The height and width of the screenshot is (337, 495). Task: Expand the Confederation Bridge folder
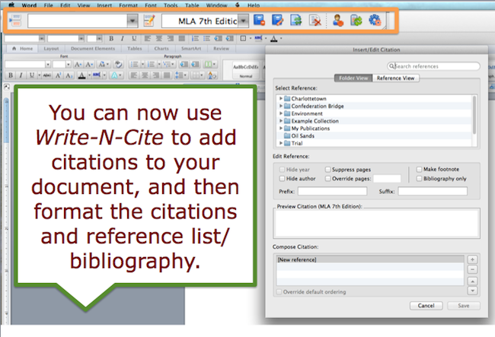click(x=281, y=106)
